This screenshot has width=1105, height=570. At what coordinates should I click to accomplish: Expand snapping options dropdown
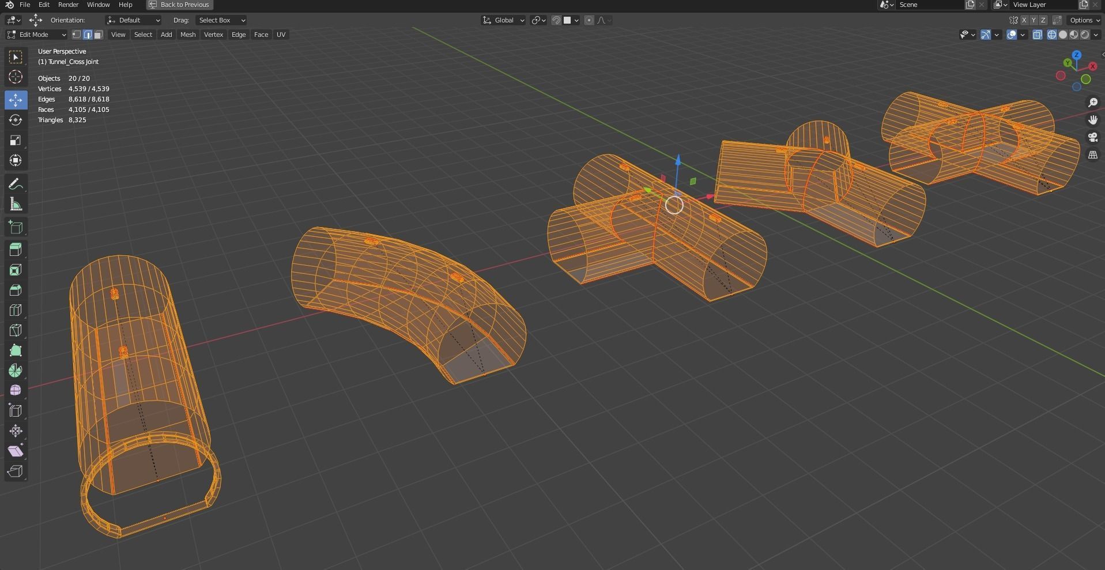pos(572,20)
